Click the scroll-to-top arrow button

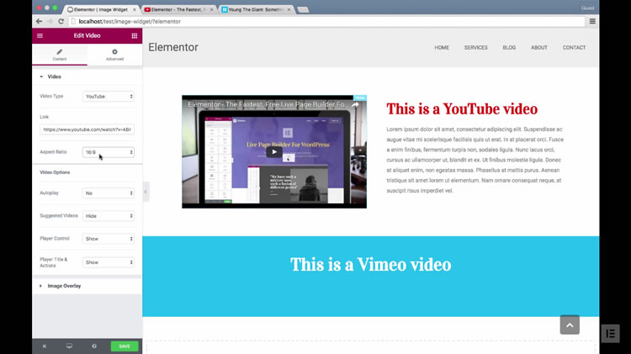[x=570, y=325]
